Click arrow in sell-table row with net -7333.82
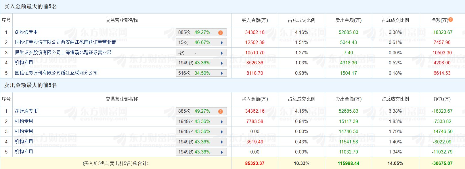The width and height of the screenshot is (465, 169). point(222,122)
